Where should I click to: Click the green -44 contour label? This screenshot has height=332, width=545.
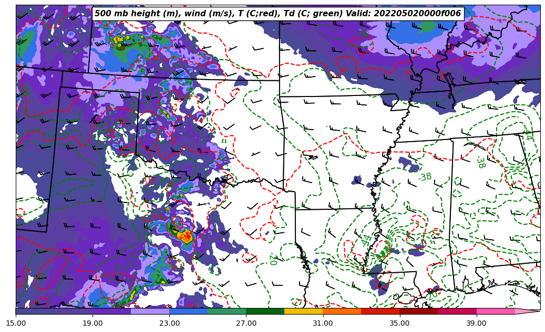(366, 240)
